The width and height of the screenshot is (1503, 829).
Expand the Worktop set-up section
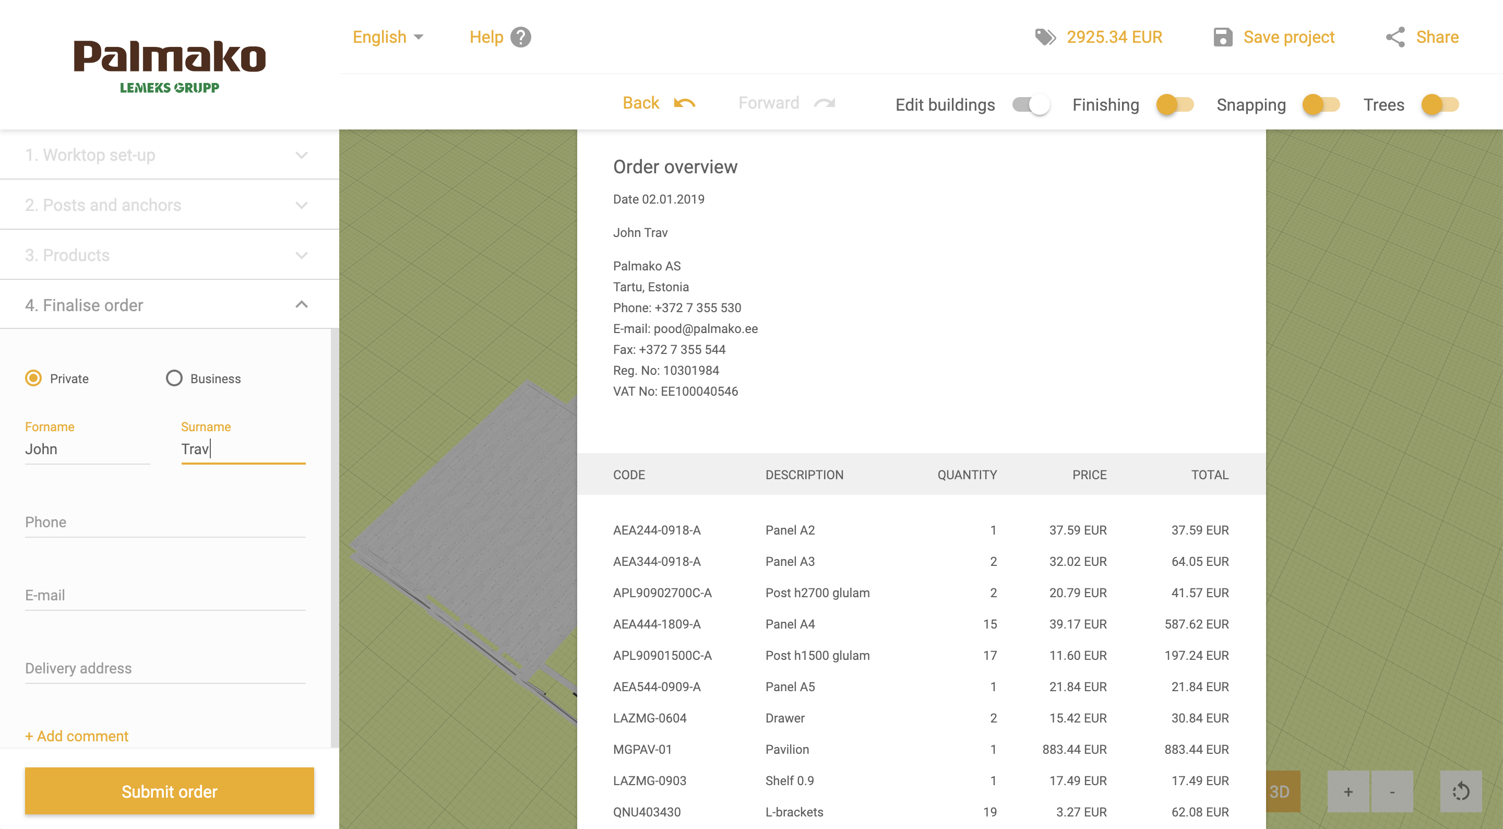click(169, 155)
